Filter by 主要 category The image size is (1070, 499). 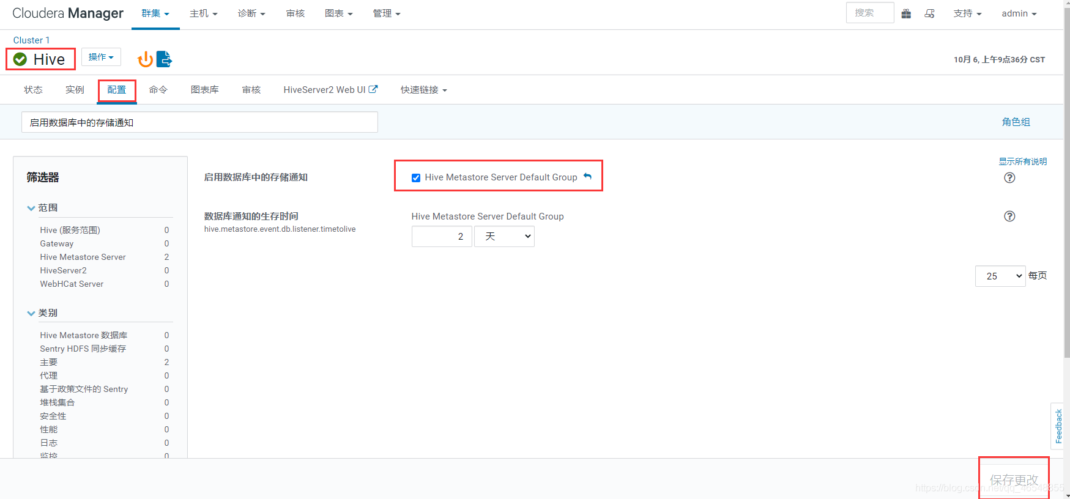point(48,362)
